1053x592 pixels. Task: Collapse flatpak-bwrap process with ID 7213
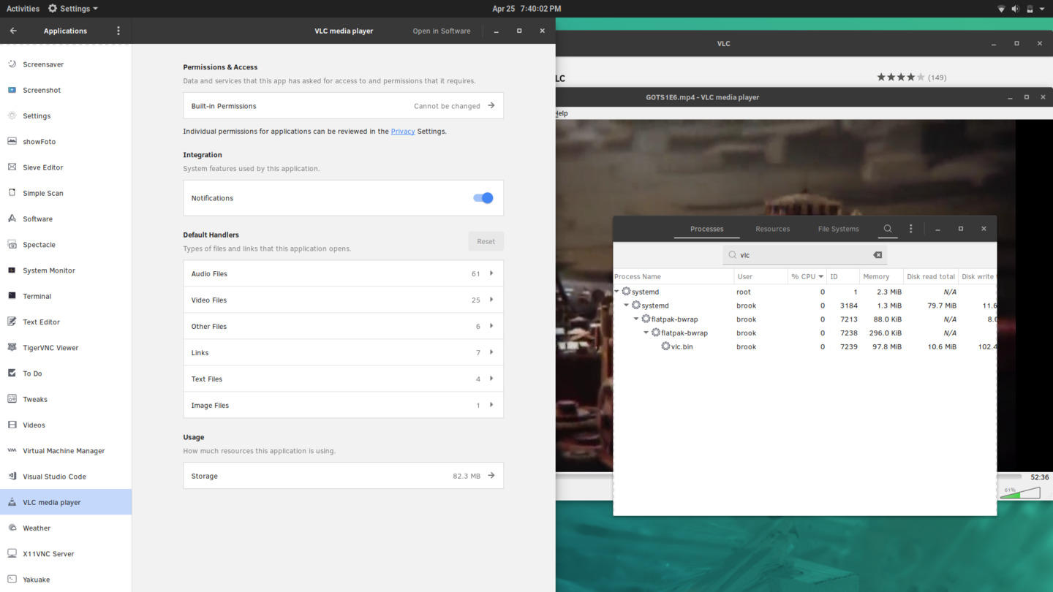[x=636, y=319]
